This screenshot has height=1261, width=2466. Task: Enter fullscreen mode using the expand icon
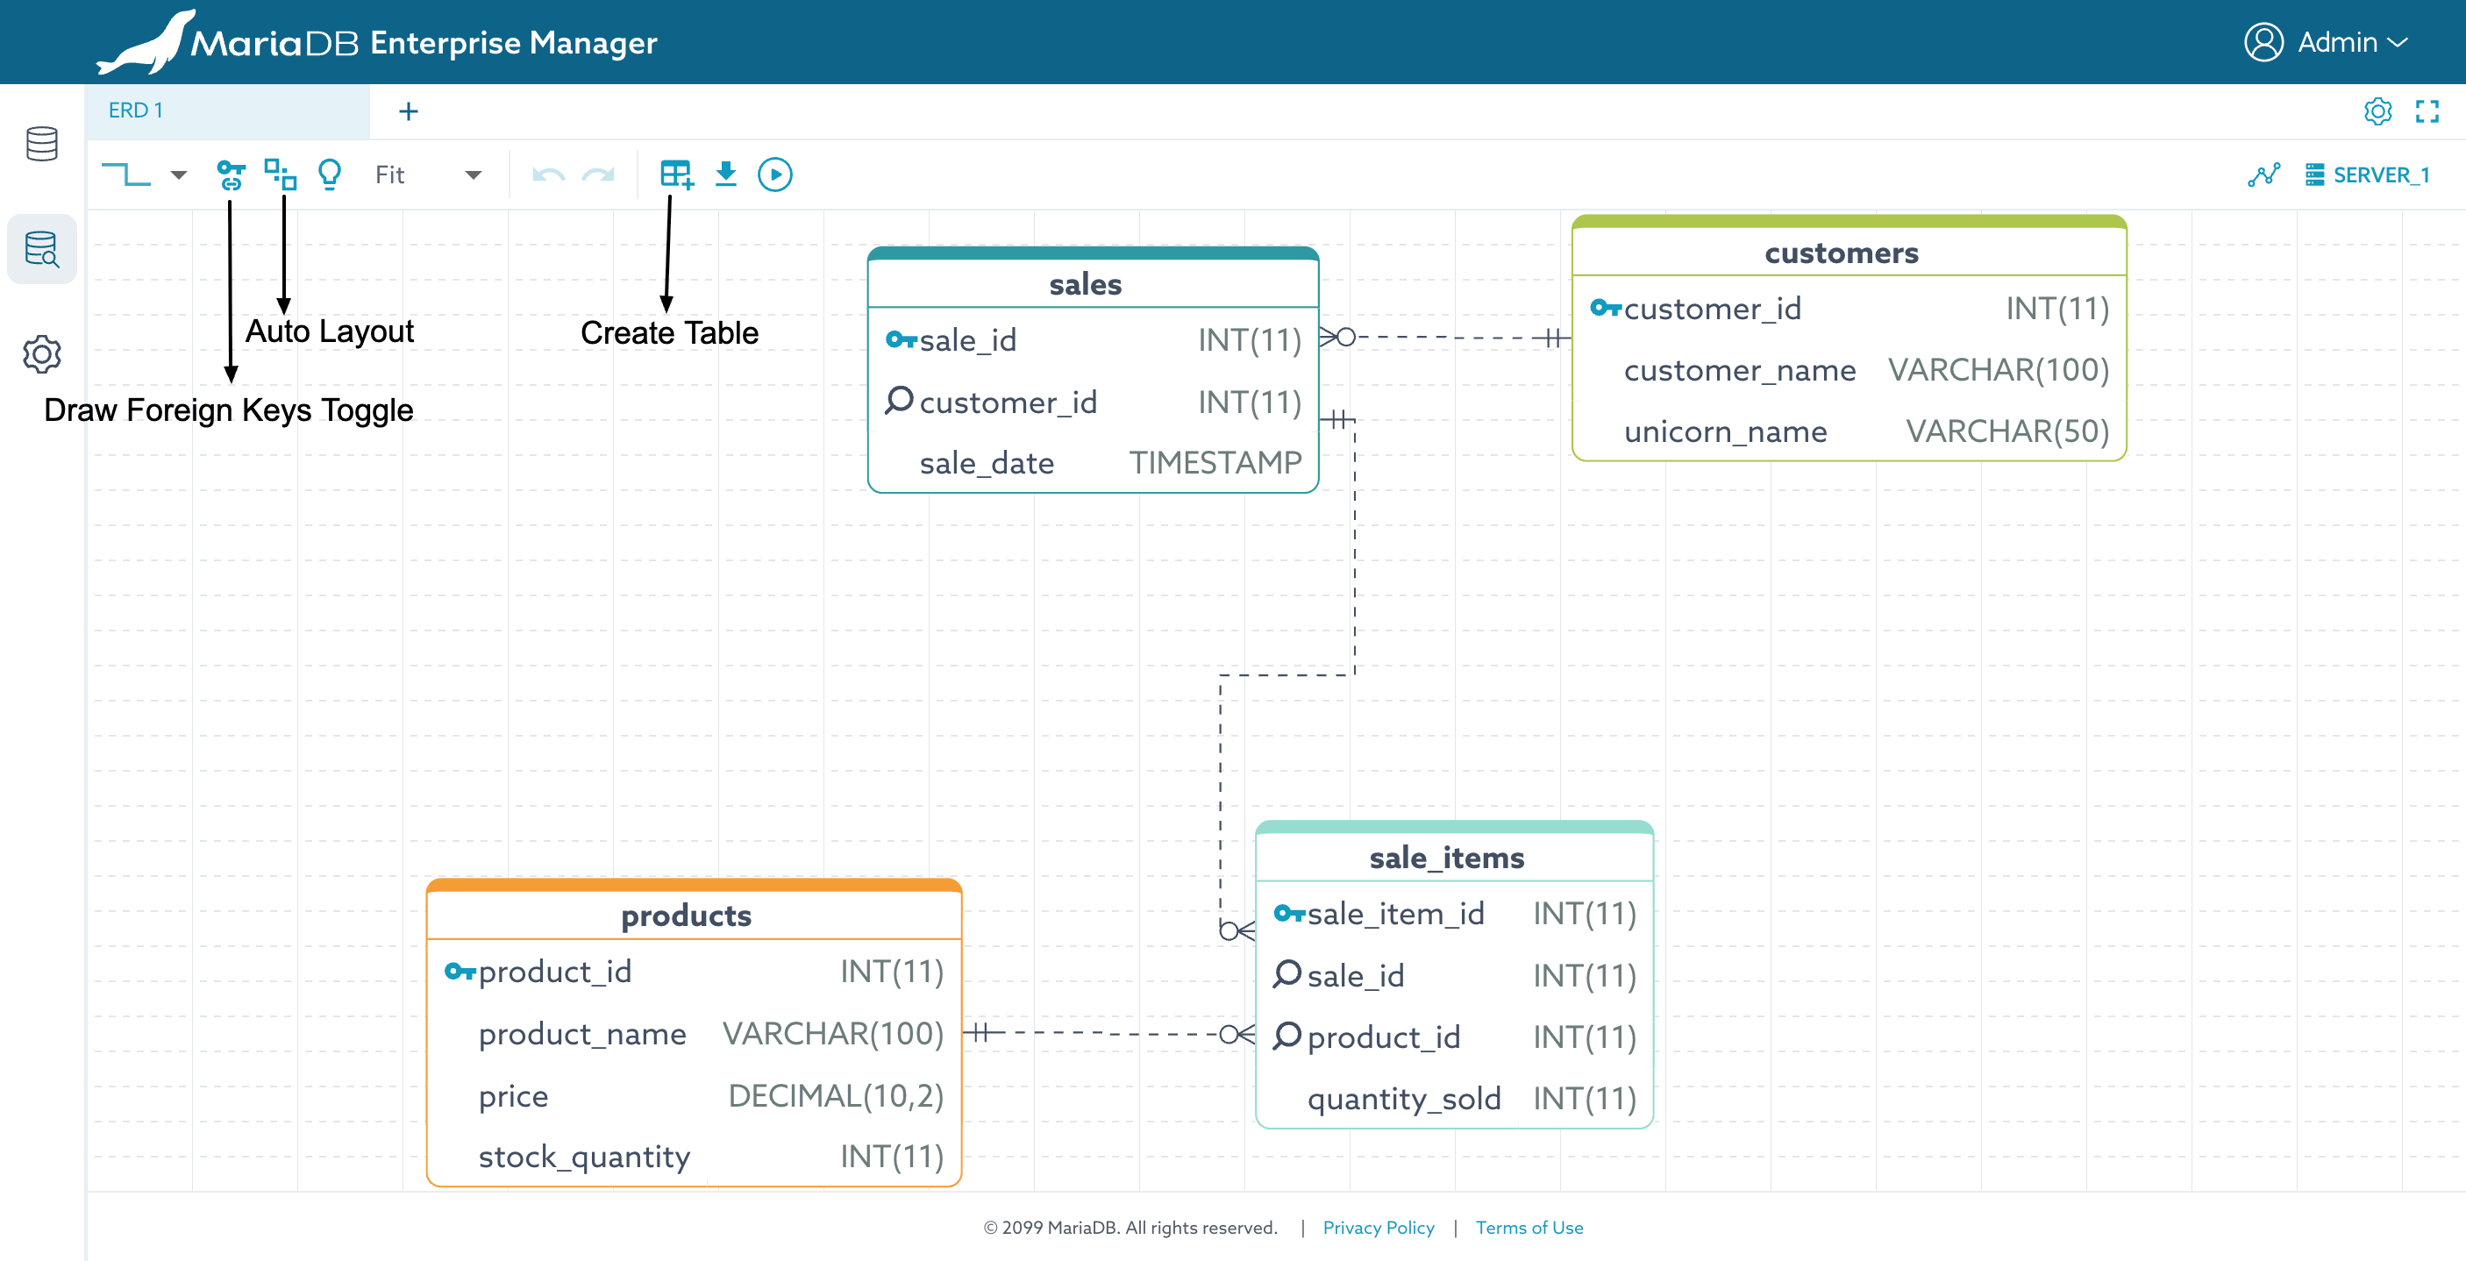click(2427, 111)
